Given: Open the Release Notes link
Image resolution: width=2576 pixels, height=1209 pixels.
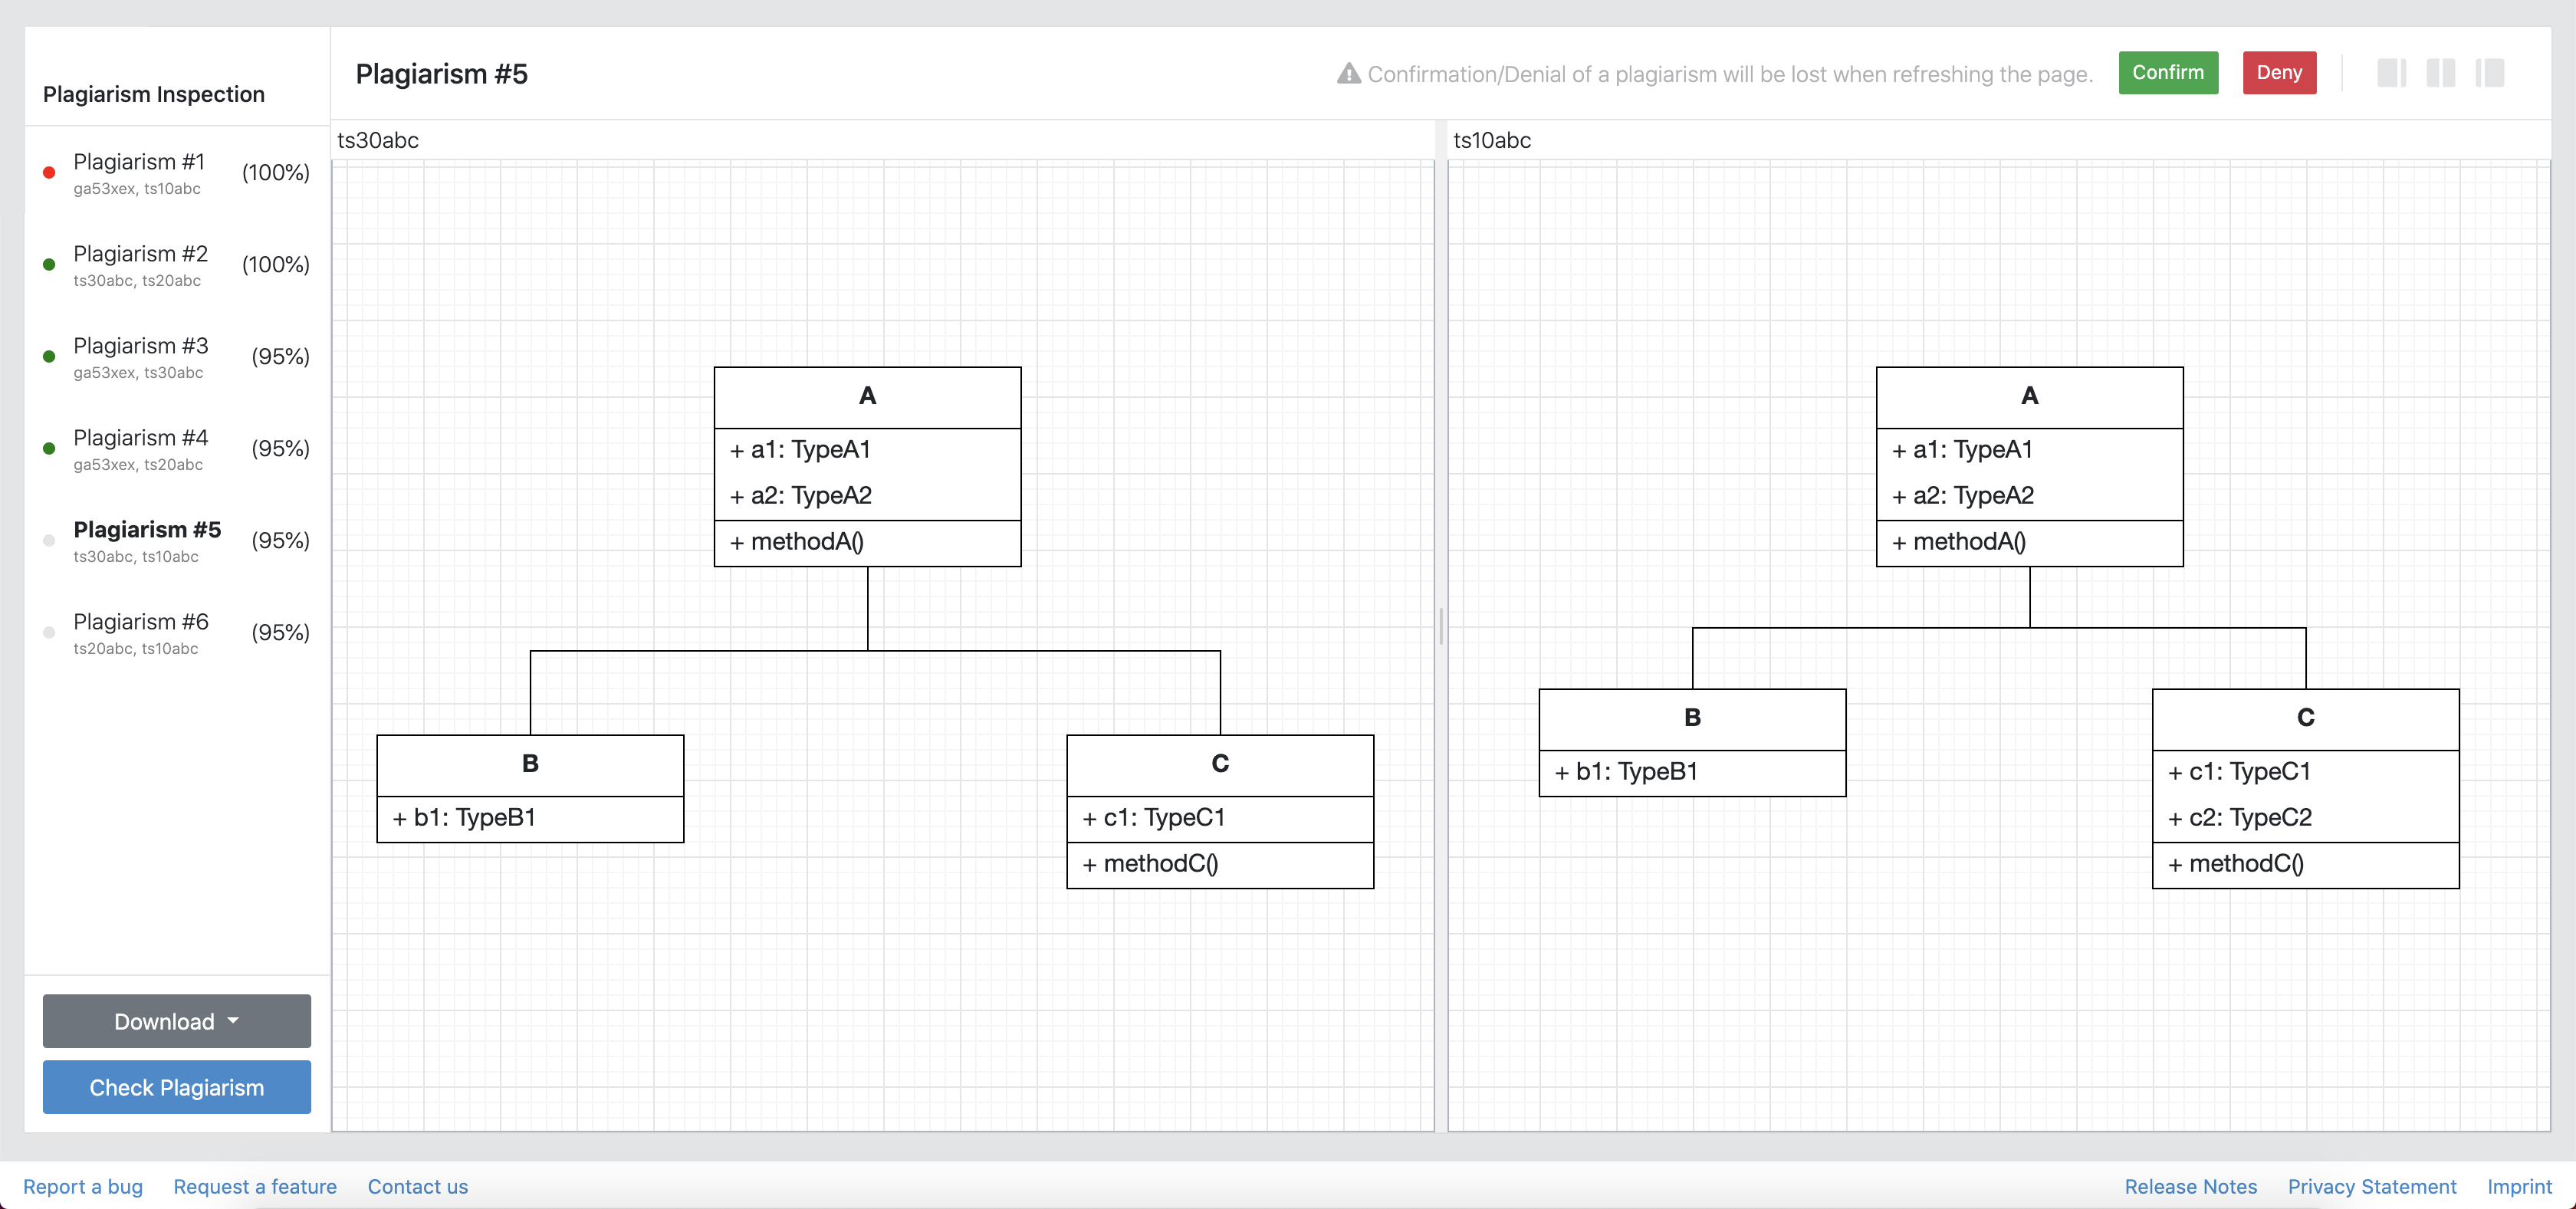Looking at the screenshot, I should click(x=2190, y=1186).
